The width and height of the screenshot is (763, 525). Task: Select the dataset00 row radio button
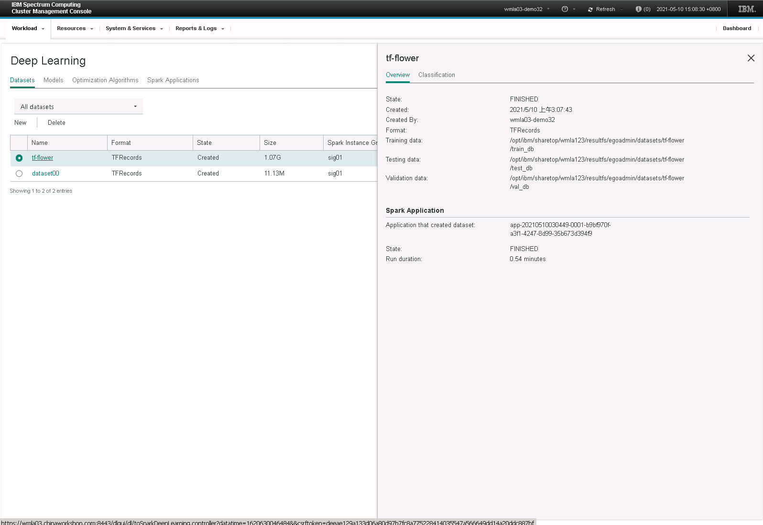19,174
